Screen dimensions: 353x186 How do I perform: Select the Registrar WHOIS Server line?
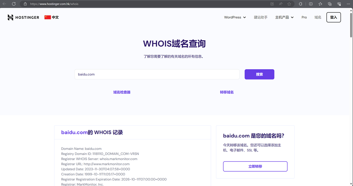click(x=99, y=159)
